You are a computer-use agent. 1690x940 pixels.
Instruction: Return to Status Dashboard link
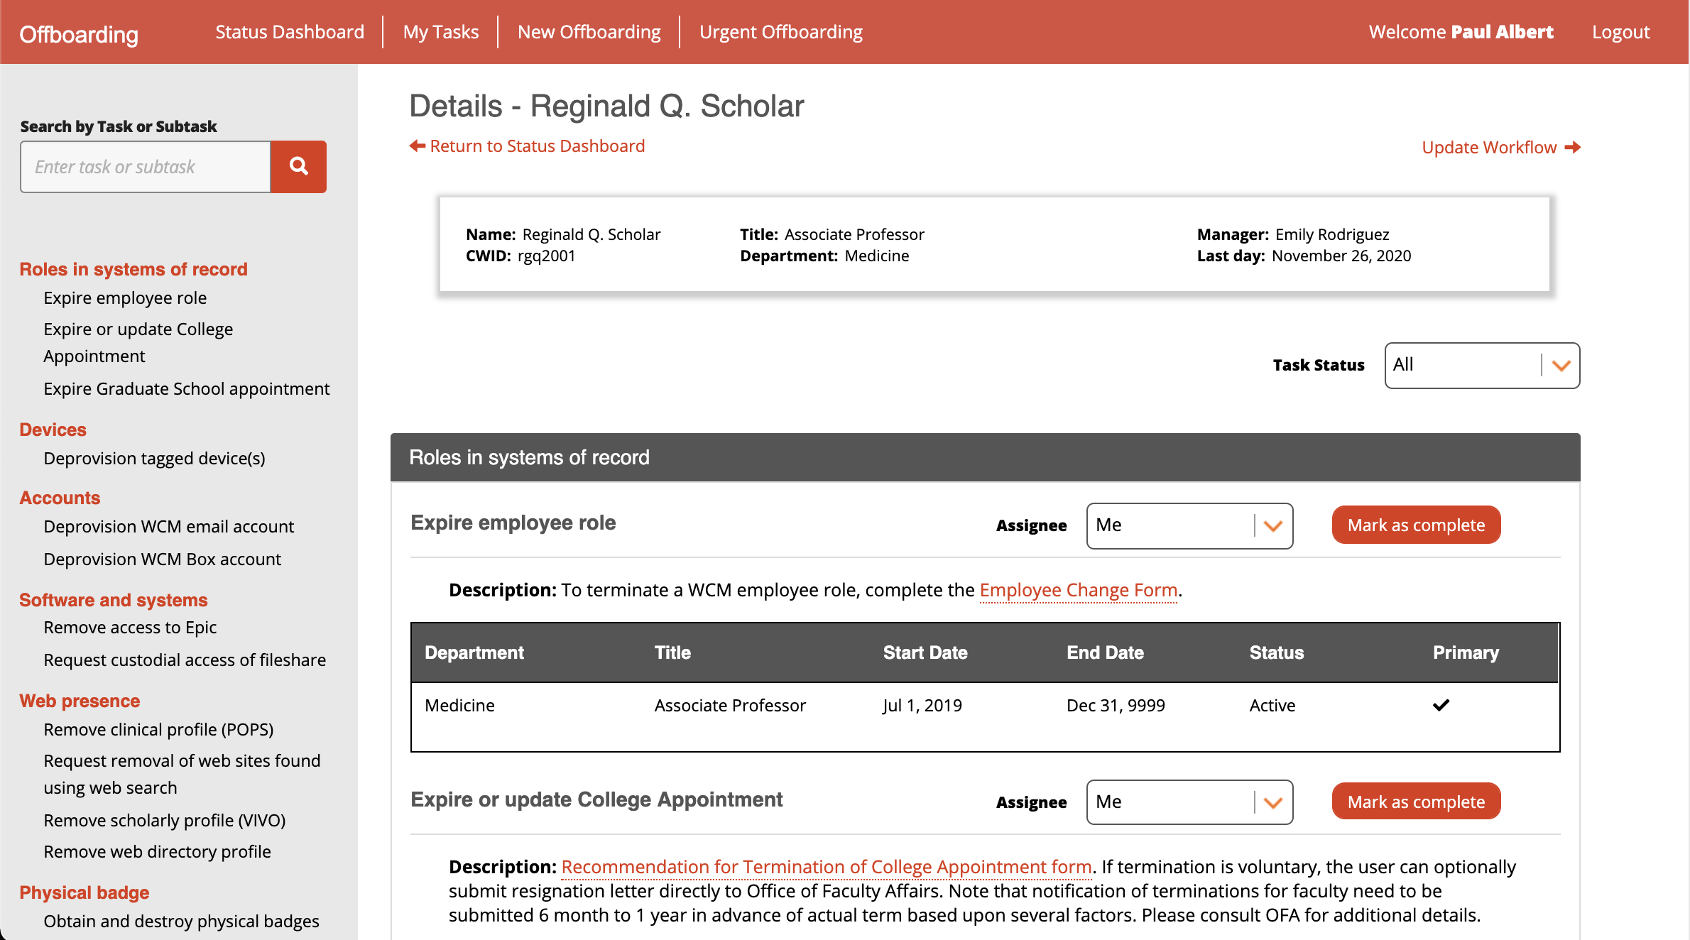point(528,146)
